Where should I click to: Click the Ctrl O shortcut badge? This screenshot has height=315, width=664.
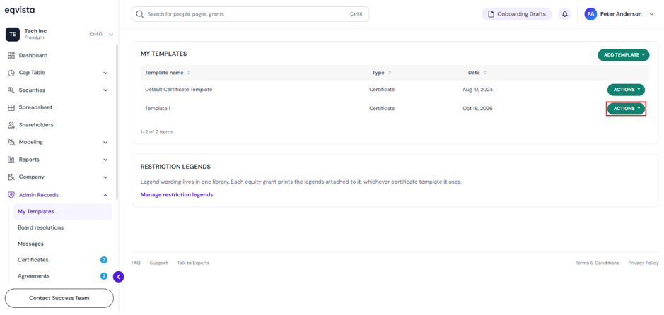(x=95, y=34)
